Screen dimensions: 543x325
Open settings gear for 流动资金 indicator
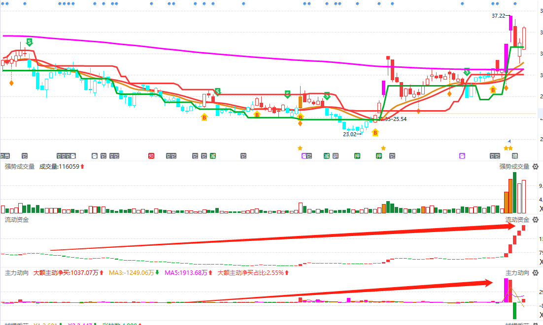click(535, 220)
